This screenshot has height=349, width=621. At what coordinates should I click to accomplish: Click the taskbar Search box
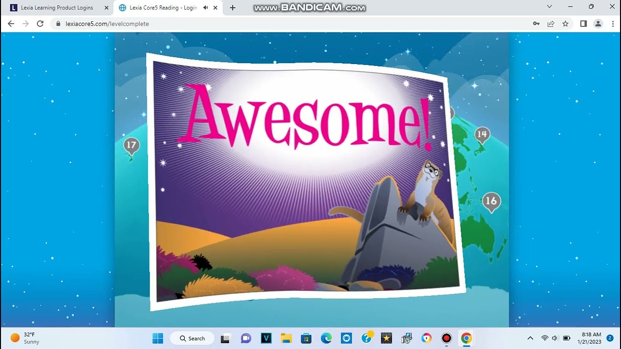192,338
